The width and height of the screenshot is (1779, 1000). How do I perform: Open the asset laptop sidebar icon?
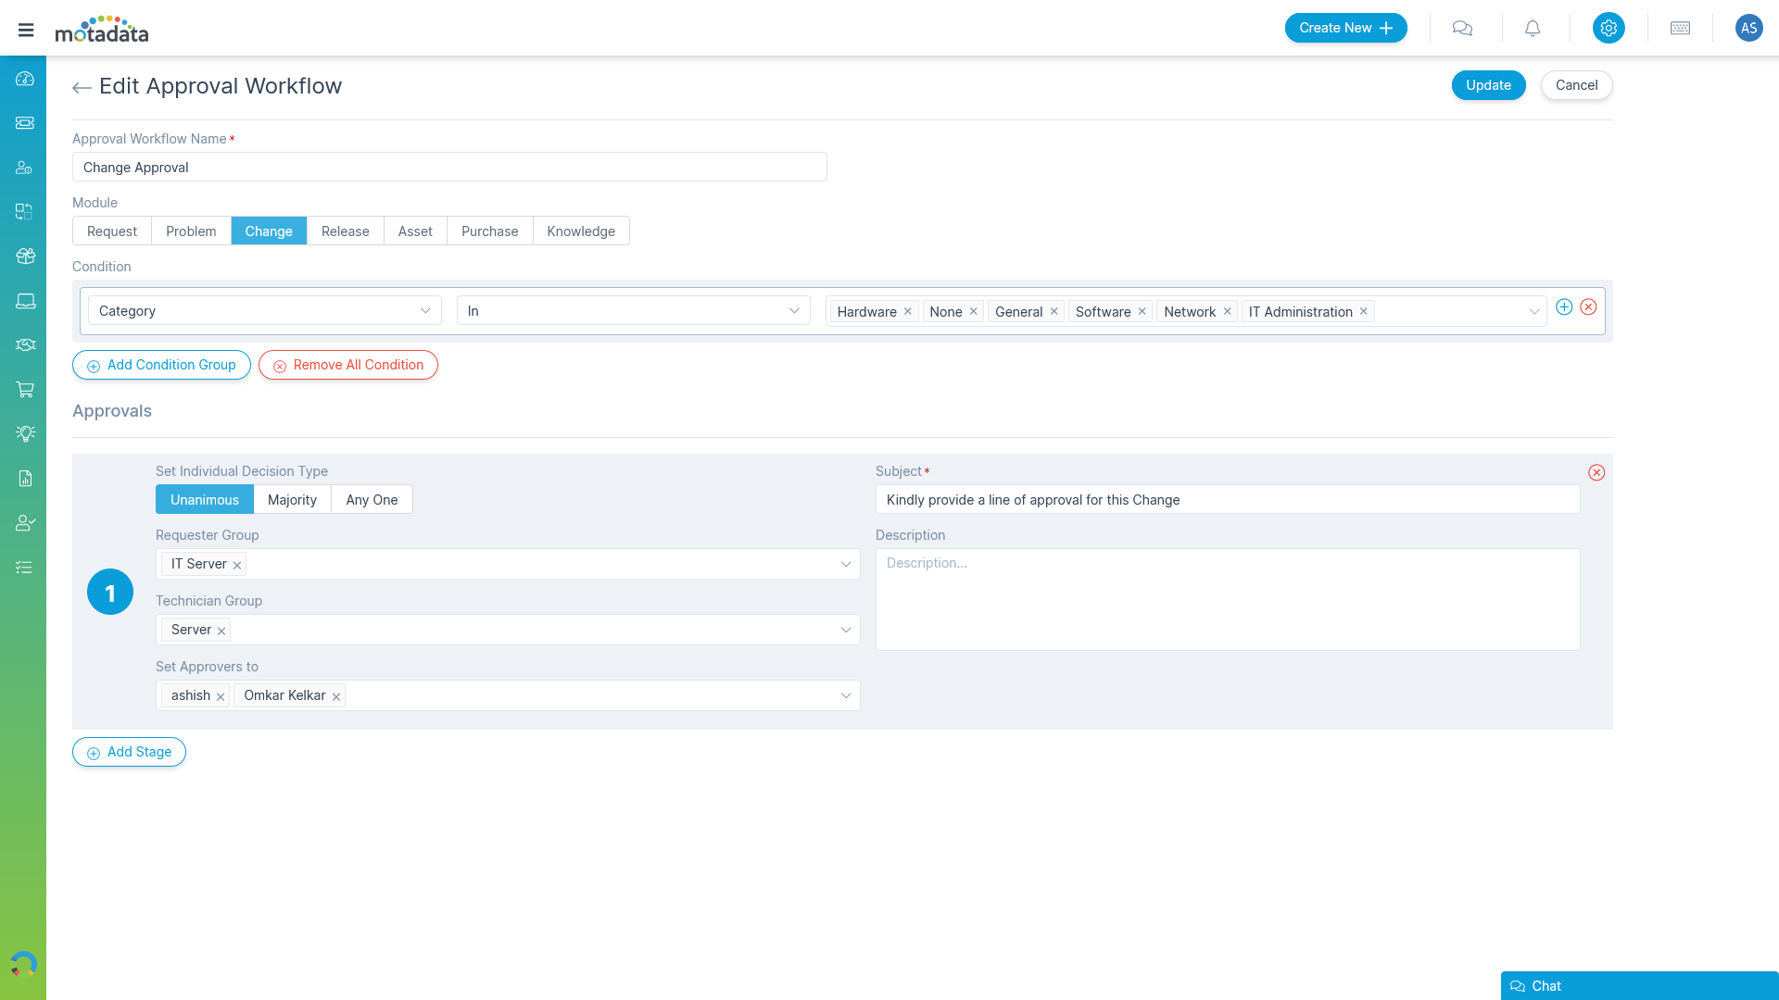[x=25, y=301]
